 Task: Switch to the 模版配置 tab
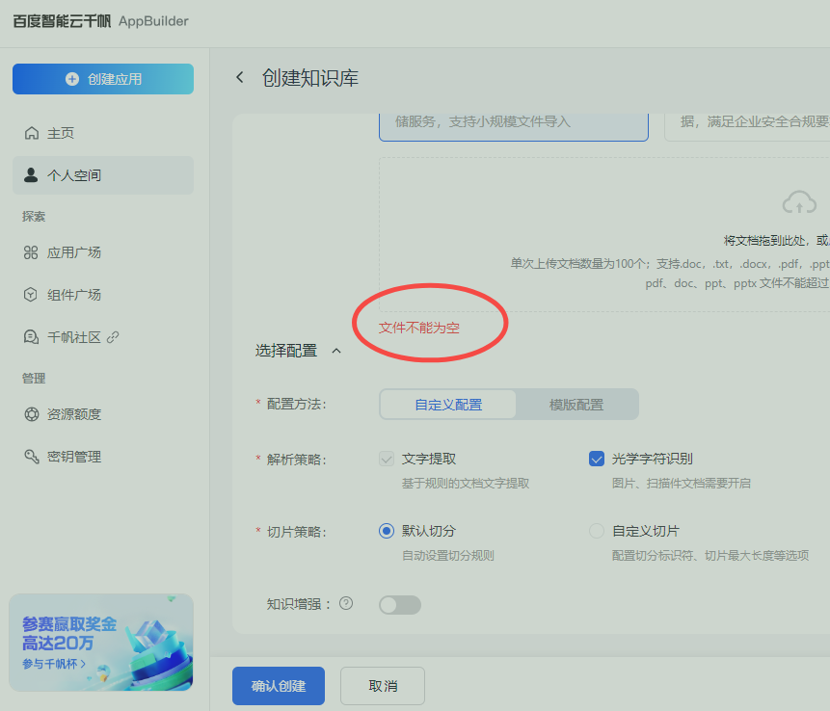[x=576, y=405]
